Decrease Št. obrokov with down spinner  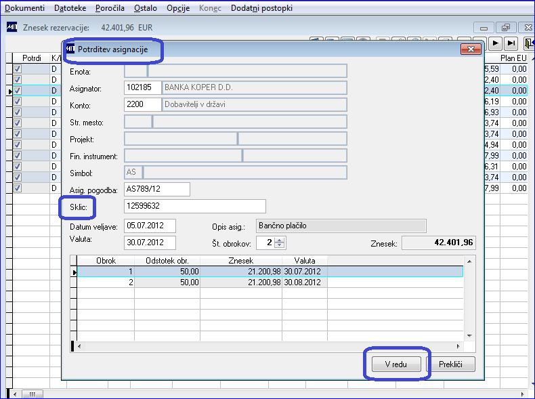click(x=280, y=246)
